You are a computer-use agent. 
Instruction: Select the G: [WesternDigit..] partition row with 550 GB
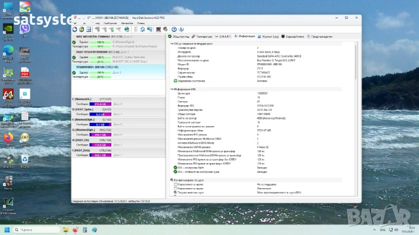[x=118, y=132]
